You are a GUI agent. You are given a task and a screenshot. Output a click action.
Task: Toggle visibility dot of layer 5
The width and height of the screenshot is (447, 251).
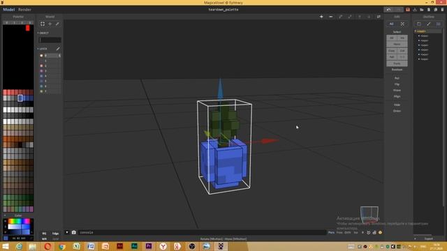[x=41, y=81]
